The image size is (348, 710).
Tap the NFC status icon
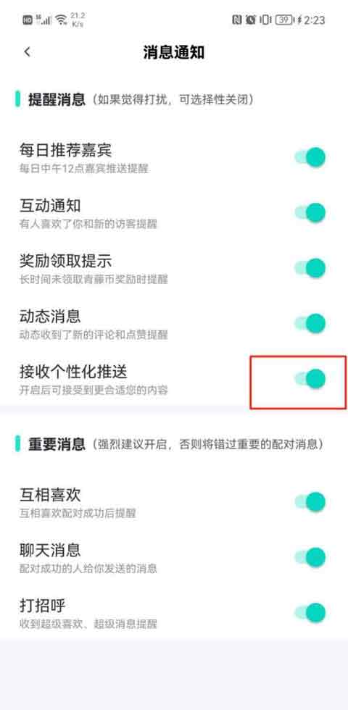[x=237, y=20]
